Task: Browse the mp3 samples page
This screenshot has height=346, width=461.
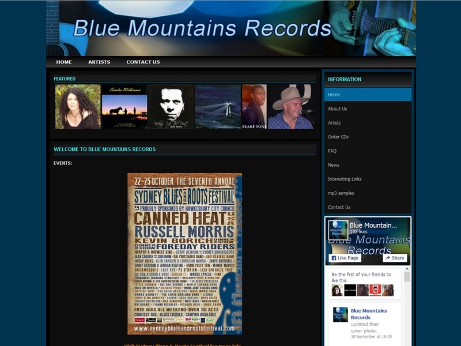Action: pos(341,193)
